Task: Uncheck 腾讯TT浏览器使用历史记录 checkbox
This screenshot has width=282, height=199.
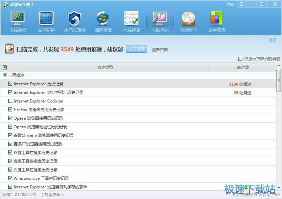Action: 10,144
